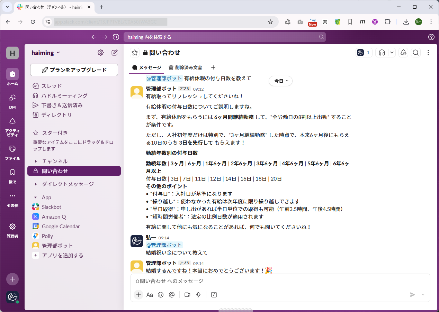The height and width of the screenshot is (312, 439).
Task: Open the 今日 date dropdown
Action: [x=280, y=81]
